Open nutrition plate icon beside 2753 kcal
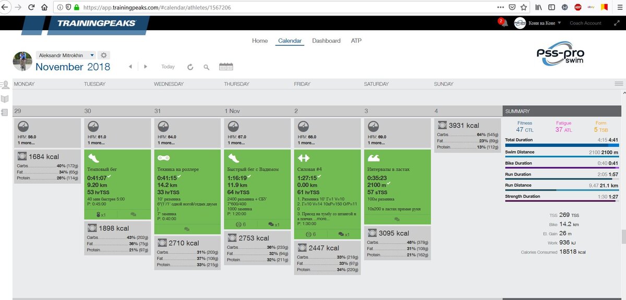The height and width of the screenshot is (300, 626). pos(232,238)
